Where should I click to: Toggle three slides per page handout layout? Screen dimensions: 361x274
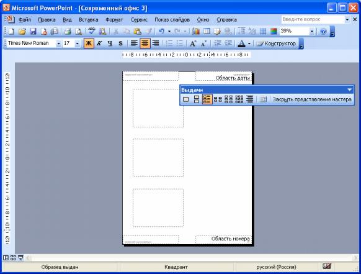pos(207,99)
